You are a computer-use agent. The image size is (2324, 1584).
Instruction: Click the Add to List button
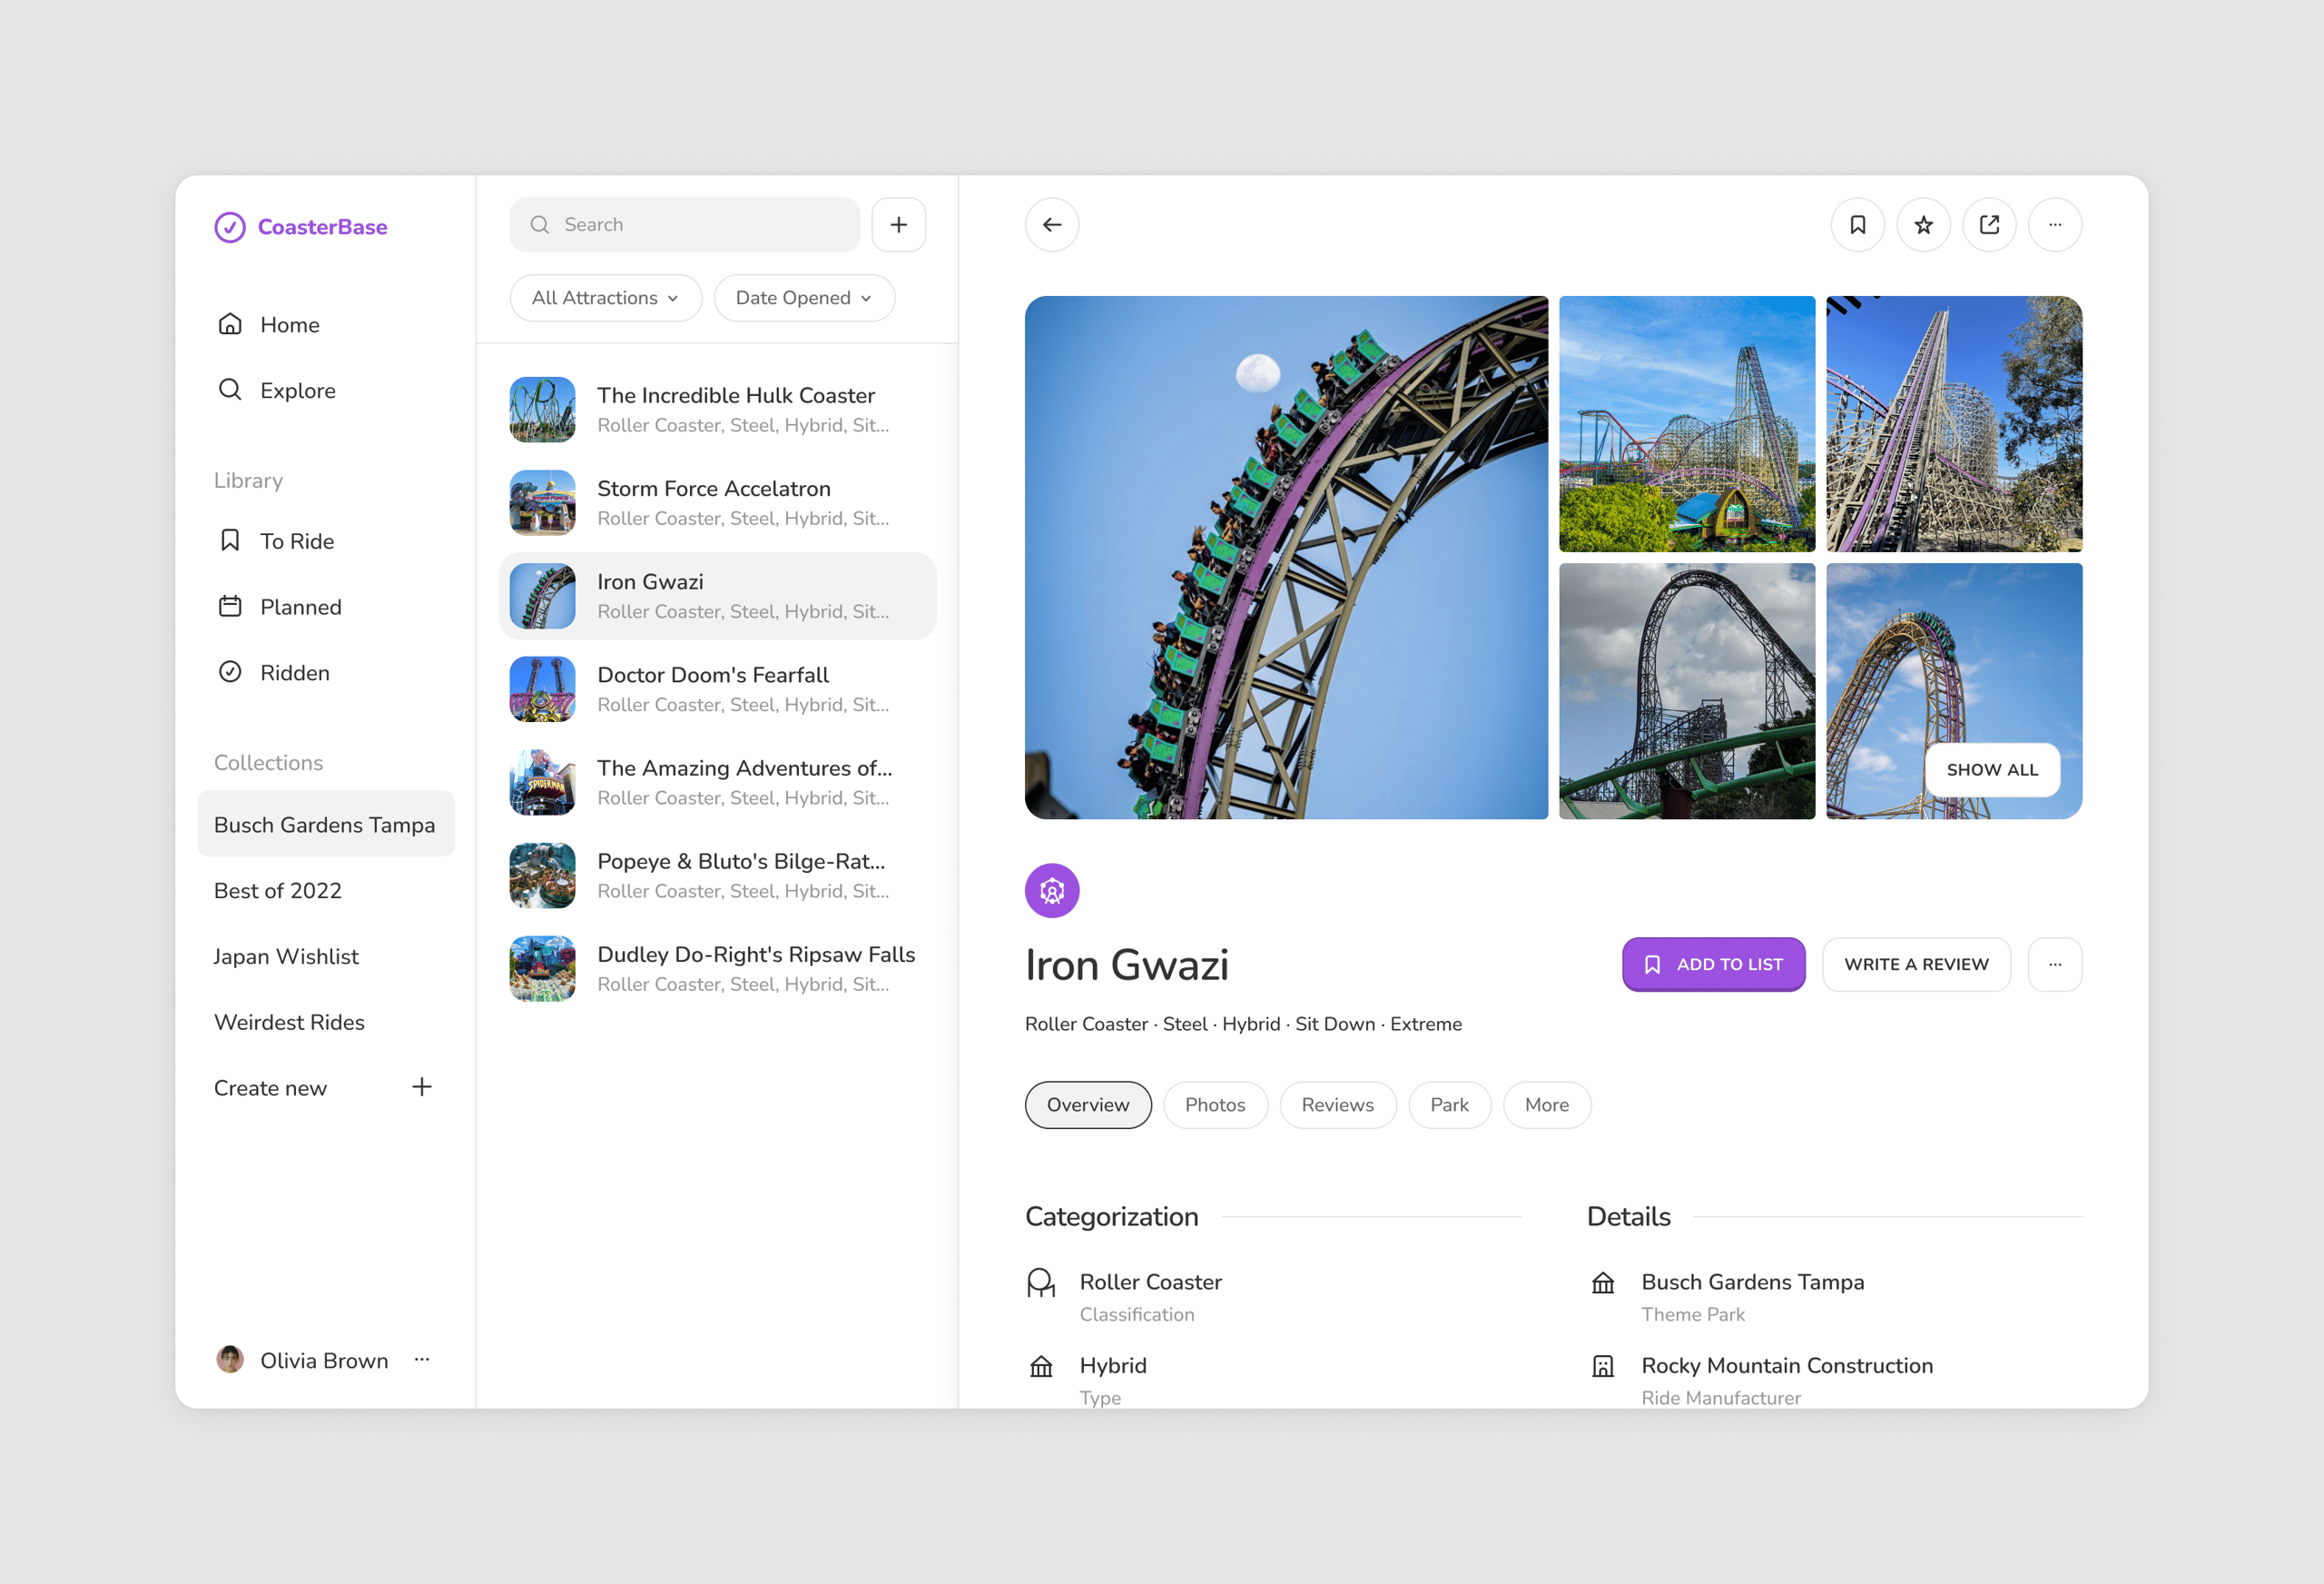pyautogui.click(x=1713, y=964)
